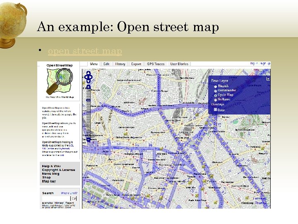Open the Help & Wiki link
Viewport: 298px width, 224px height.
(x=51, y=166)
